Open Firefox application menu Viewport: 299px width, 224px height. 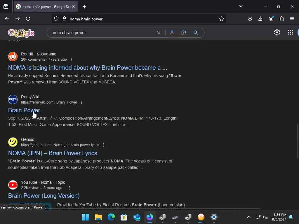coord(292,19)
